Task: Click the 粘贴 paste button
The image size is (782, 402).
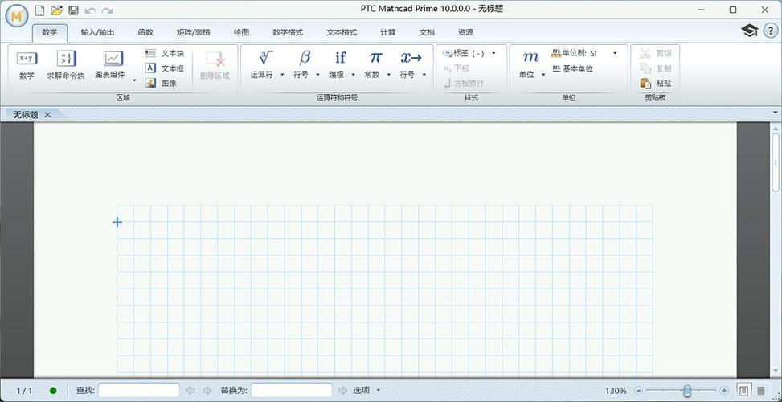Action: [656, 83]
